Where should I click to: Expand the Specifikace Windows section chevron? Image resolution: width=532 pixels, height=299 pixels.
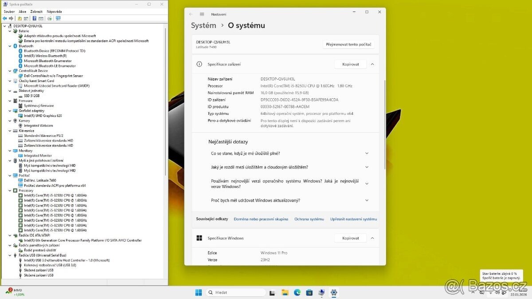[x=372, y=238]
